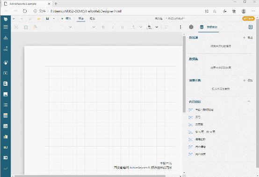Undo the last designer action
This screenshot has width=259, height=177.
pos(14,19)
